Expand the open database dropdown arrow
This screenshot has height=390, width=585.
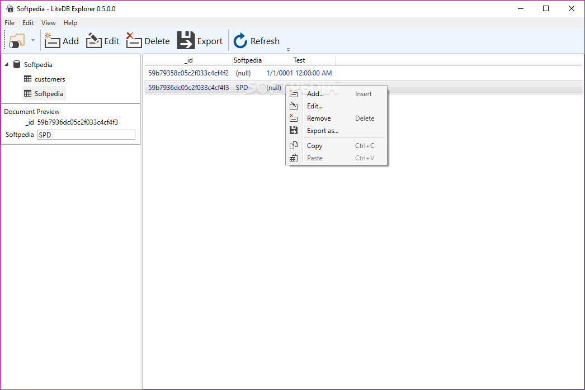33,40
